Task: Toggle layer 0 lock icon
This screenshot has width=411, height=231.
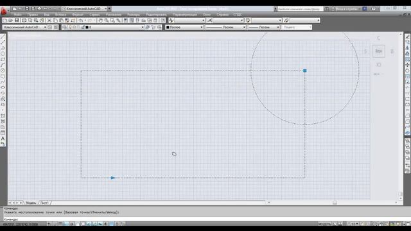Action: tap(83, 27)
